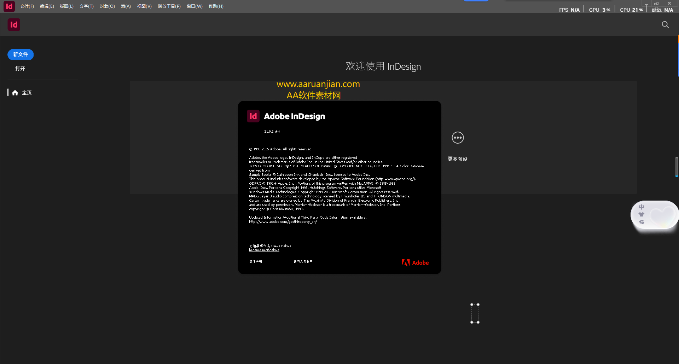The height and width of the screenshot is (364, 679).
Task: Click the Id icon inside the splash dialog
Action: [x=253, y=116]
